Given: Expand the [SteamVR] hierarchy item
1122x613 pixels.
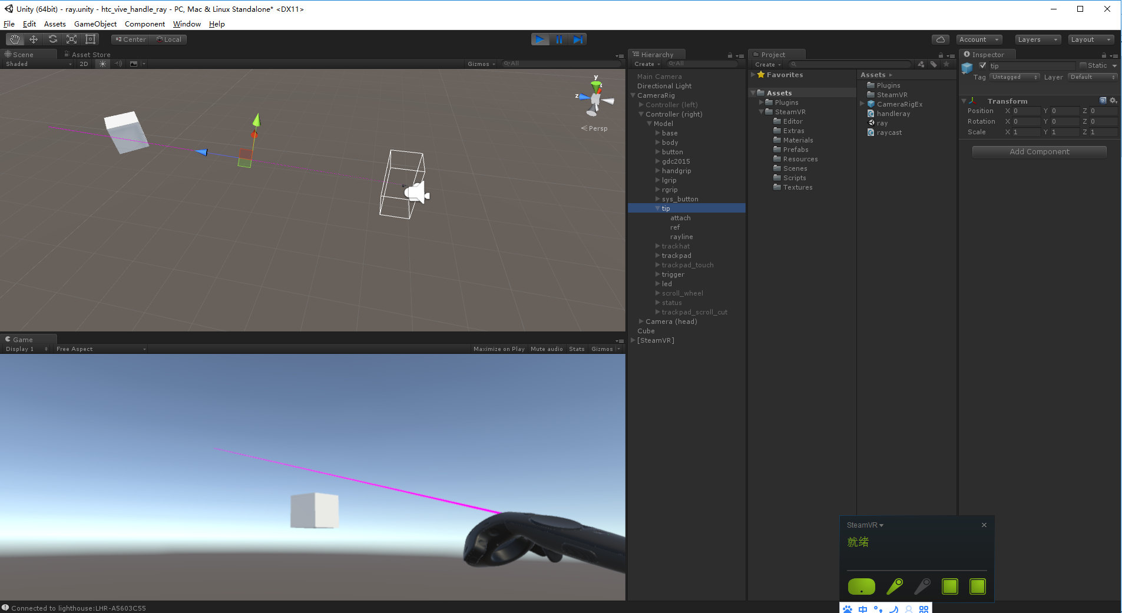Looking at the screenshot, I should tap(633, 340).
